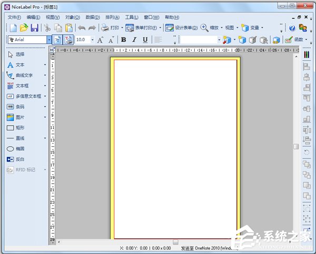Click the ruler origin corner button
316x254 pixels.
pos(52,50)
